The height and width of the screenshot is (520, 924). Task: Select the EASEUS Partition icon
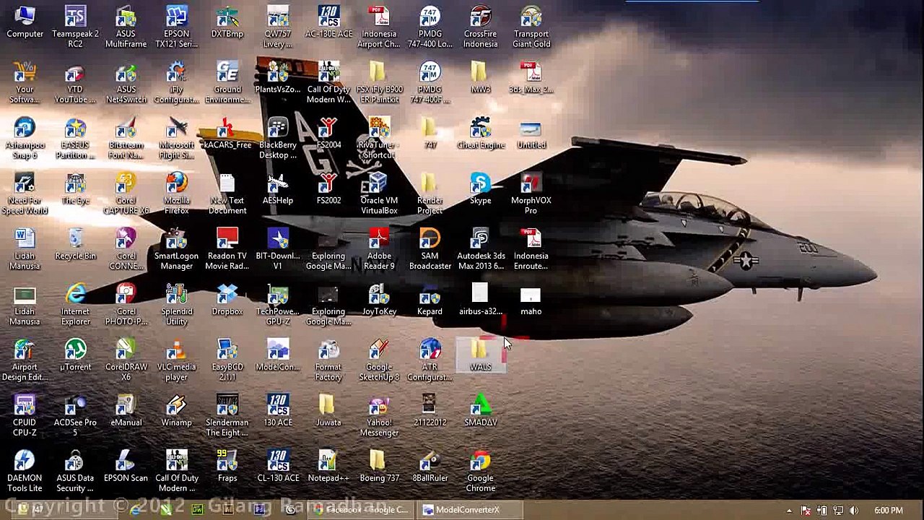pyautogui.click(x=75, y=139)
